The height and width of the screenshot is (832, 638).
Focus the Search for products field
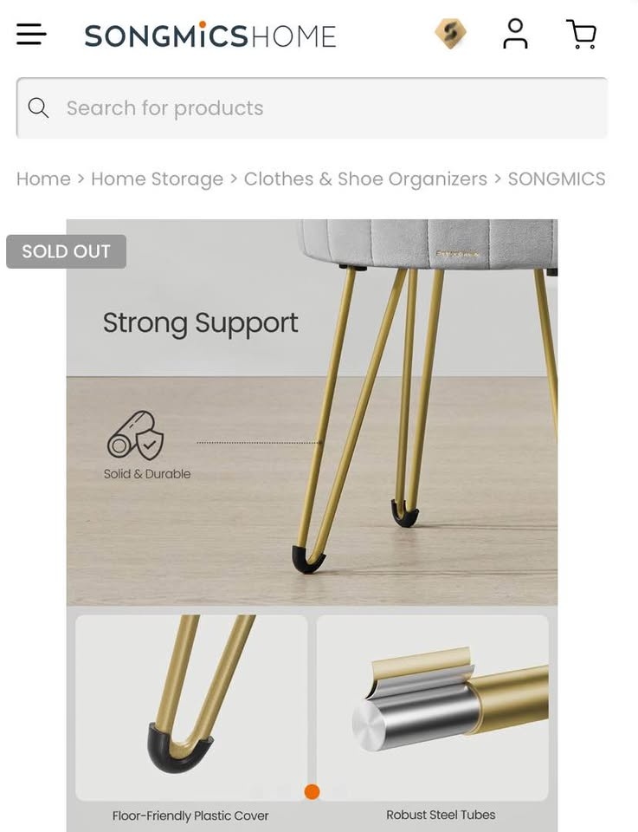[312, 107]
